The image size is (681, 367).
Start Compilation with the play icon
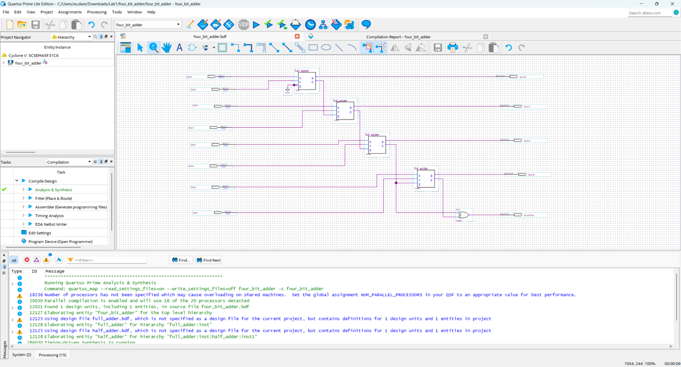coord(256,24)
